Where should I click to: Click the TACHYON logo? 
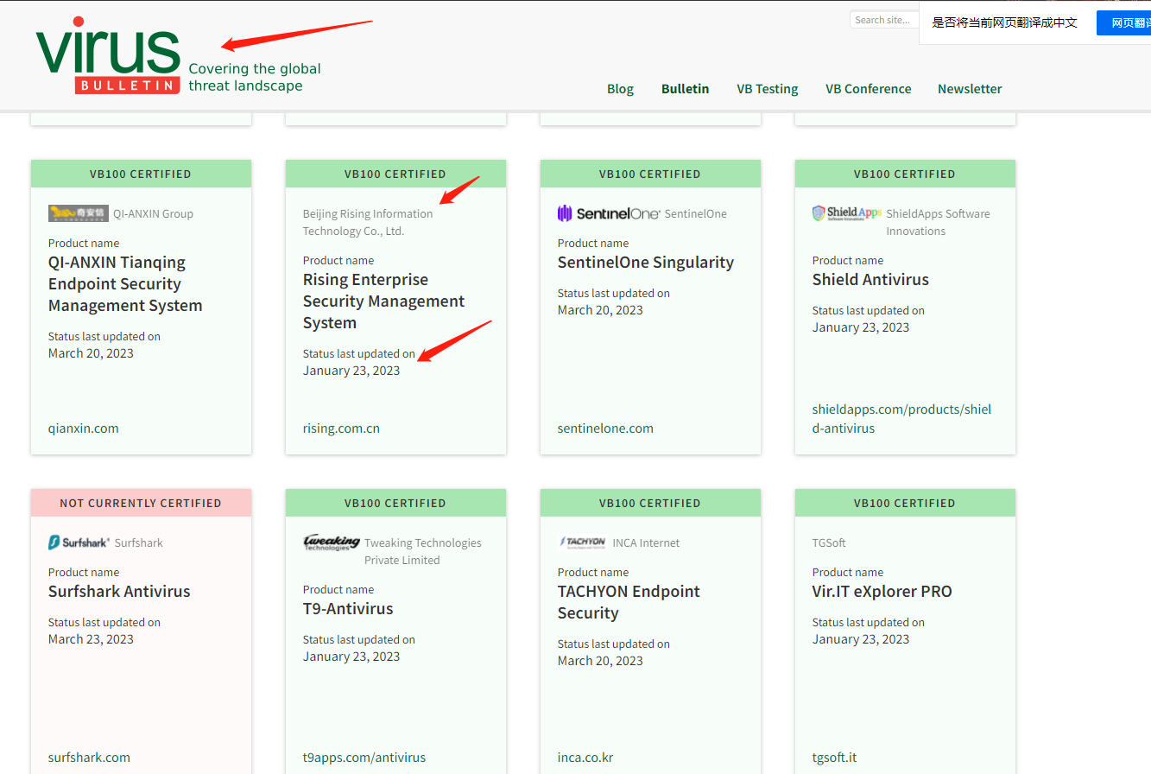pos(582,542)
